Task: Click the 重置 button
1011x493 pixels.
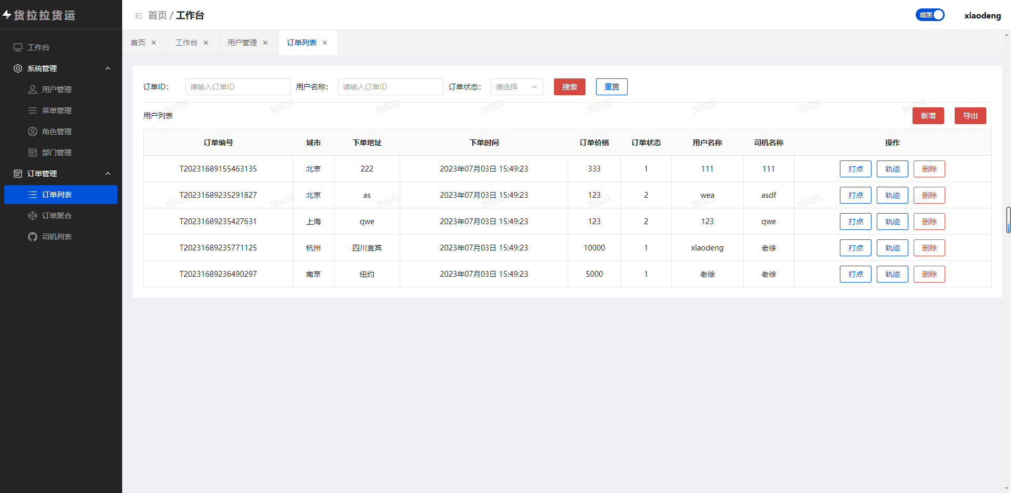Action: 612,87
